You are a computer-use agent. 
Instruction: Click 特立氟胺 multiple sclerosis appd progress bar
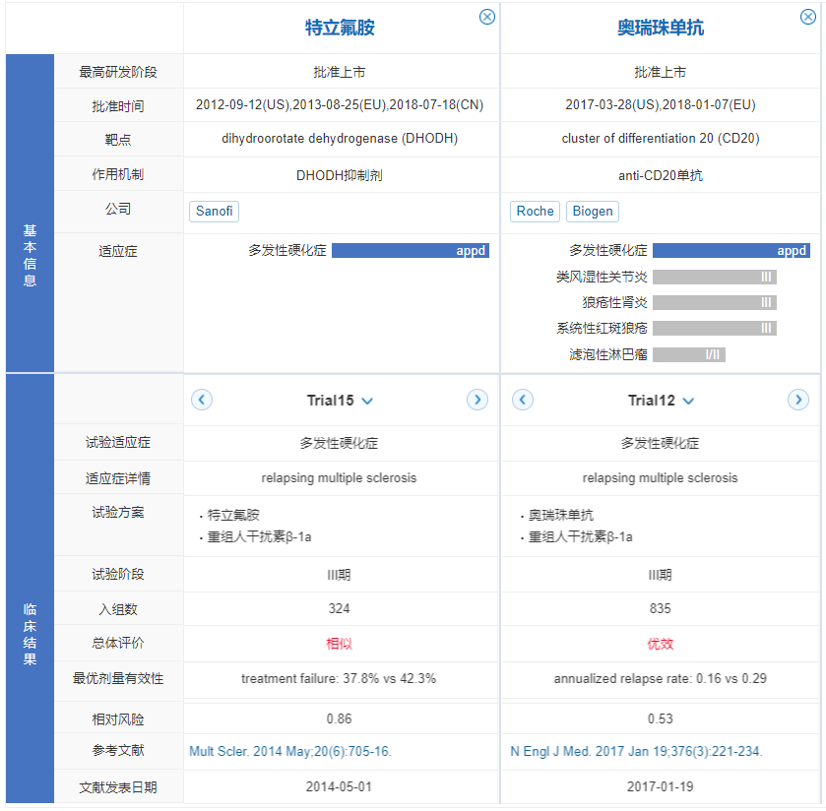tap(411, 250)
